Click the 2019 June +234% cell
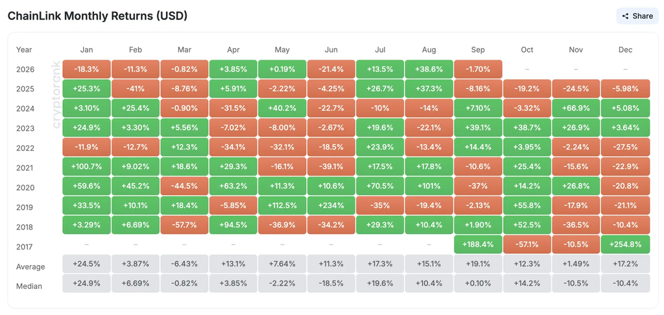 pos(331,205)
